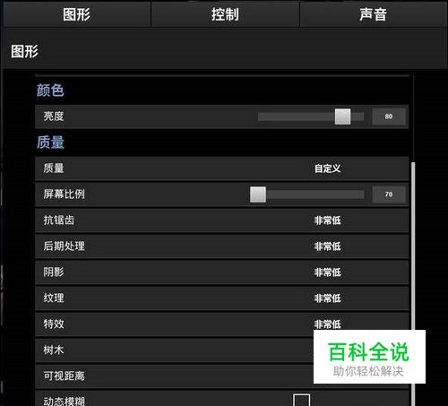This screenshot has height=406, width=448.
Task: Click the 颜色 section heading
Action: 50,91
